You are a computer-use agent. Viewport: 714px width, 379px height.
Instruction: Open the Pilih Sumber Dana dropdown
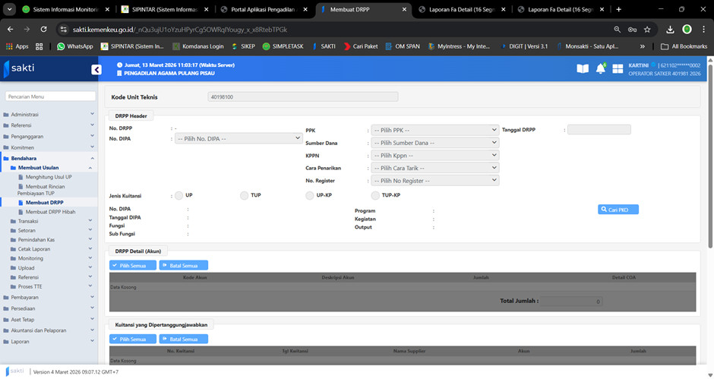point(434,143)
